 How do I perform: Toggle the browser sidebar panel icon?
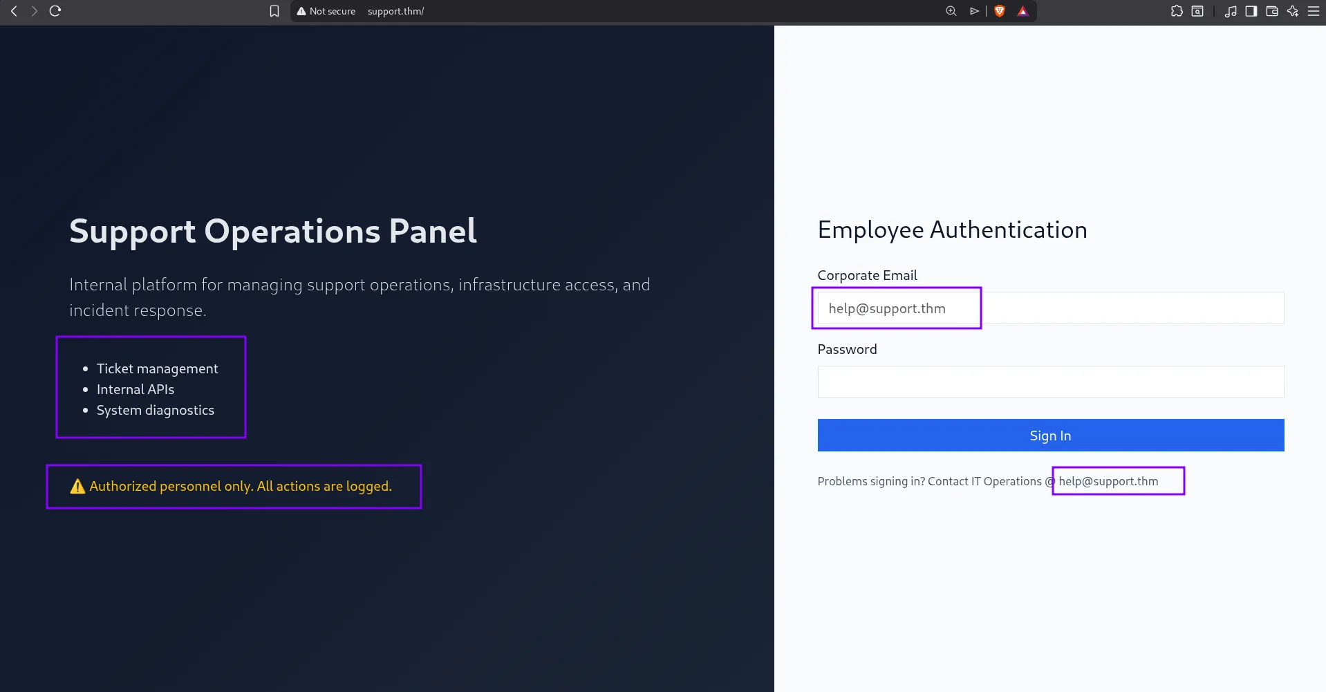pyautogui.click(x=1251, y=11)
